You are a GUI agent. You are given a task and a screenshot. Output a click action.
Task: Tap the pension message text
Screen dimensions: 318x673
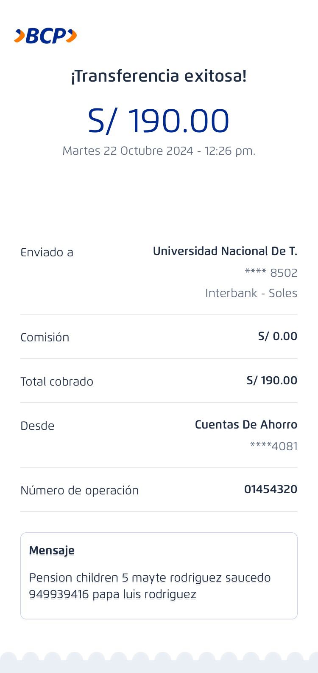tap(149, 578)
